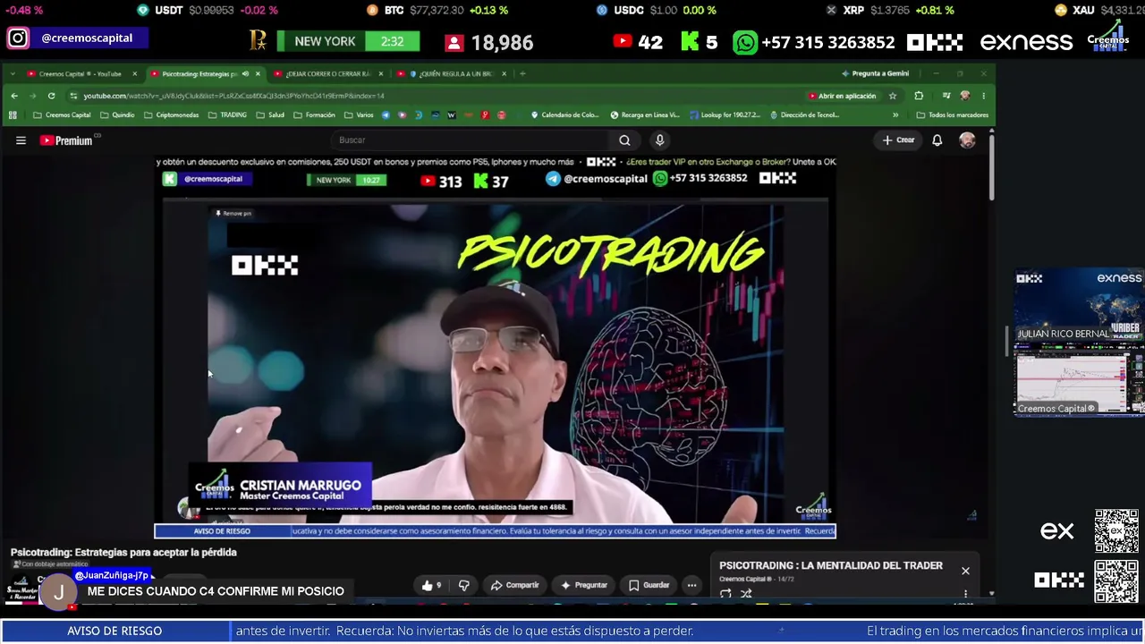Expand the Varios bookmark folder
1145x644 pixels.
tap(359, 115)
